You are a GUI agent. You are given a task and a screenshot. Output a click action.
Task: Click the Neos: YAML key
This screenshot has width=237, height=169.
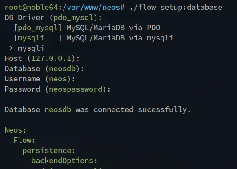click(16, 130)
